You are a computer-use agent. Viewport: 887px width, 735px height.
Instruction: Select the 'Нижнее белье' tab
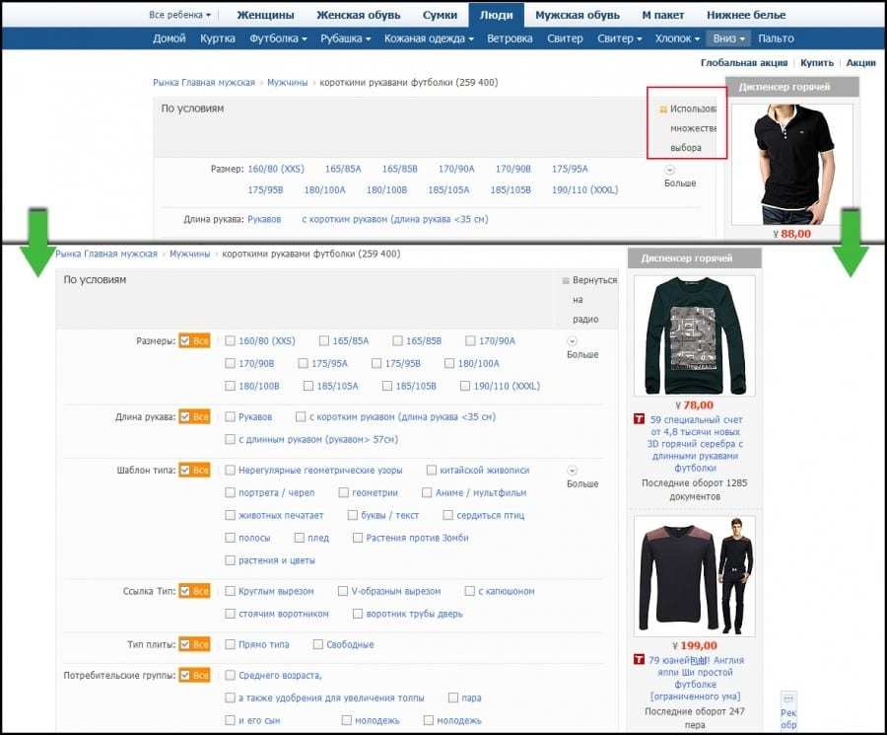(746, 16)
